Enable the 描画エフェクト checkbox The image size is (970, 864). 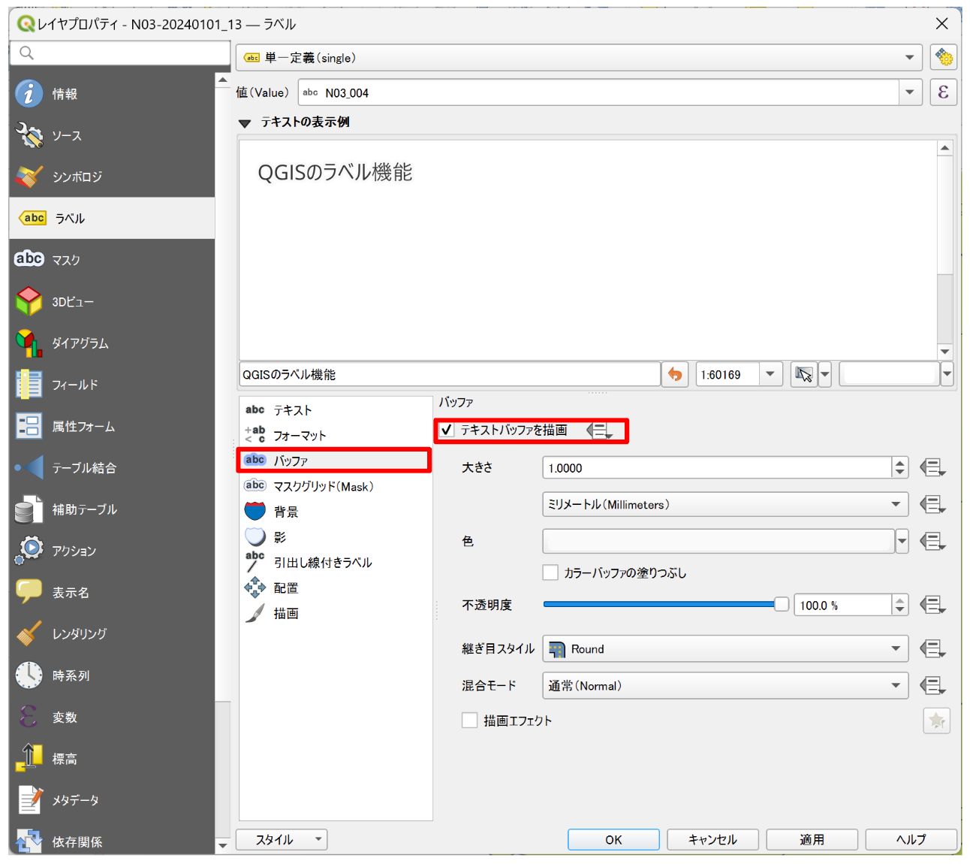(470, 721)
